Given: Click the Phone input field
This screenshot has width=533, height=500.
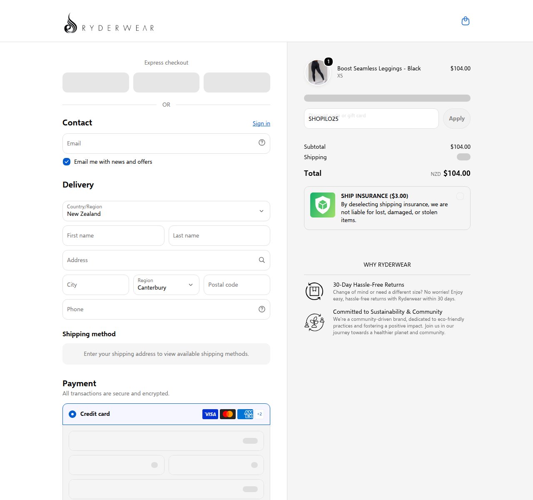Looking at the screenshot, I should tap(166, 309).
